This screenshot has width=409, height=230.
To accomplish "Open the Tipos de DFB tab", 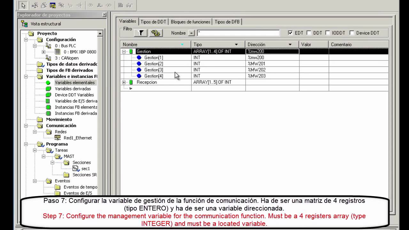I will 227,22.
